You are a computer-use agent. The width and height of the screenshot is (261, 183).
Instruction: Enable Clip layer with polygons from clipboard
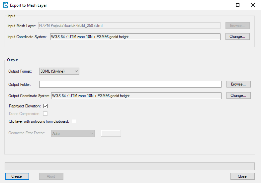pyautogui.click(x=74, y=121)
